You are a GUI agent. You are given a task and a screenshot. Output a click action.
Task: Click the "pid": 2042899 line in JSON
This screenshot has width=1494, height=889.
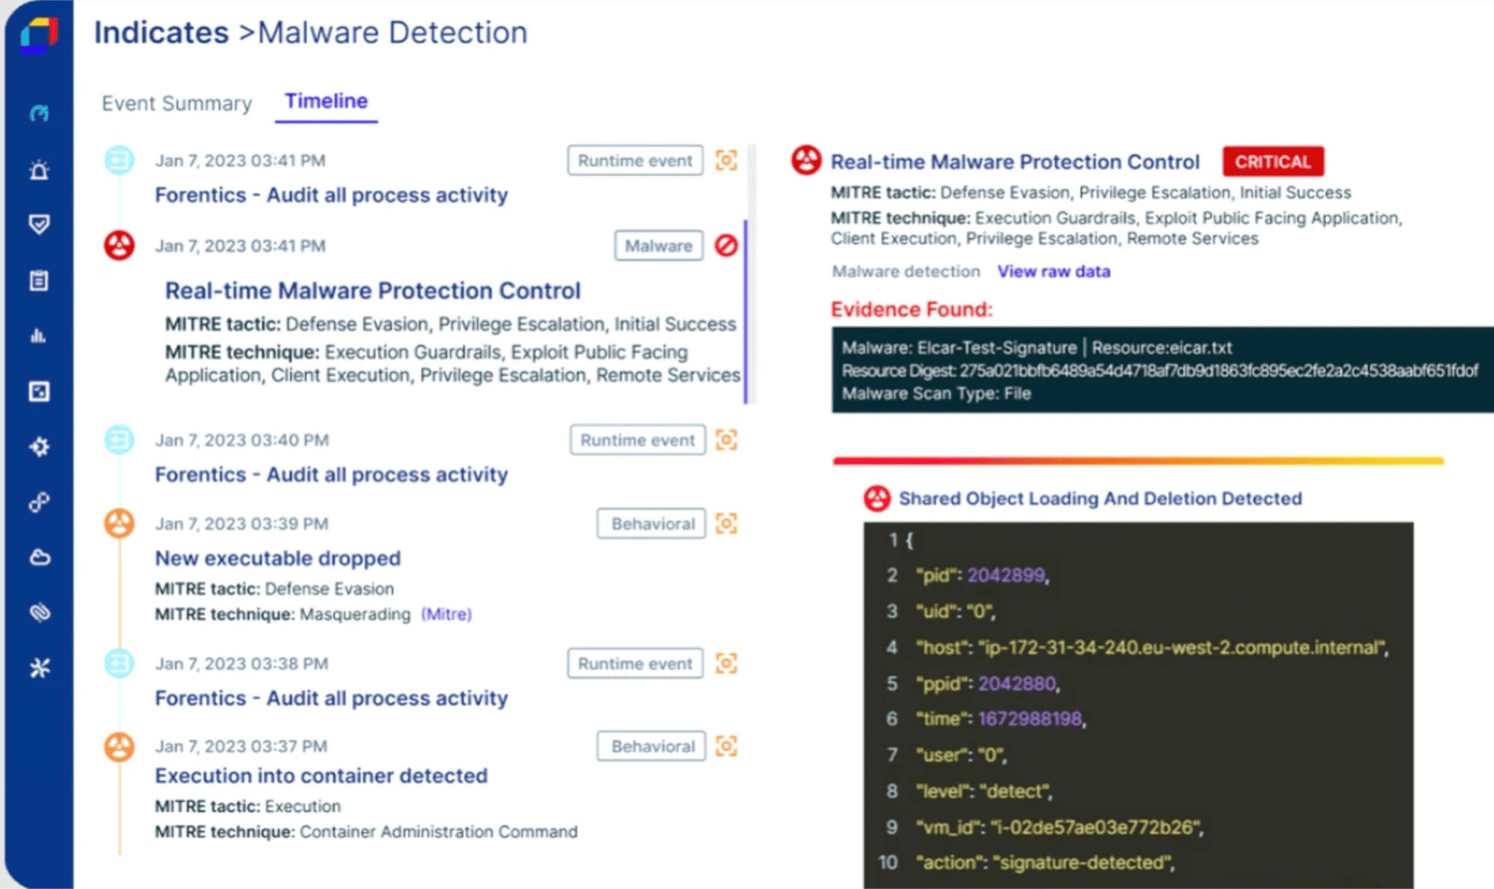coord(982,575)
